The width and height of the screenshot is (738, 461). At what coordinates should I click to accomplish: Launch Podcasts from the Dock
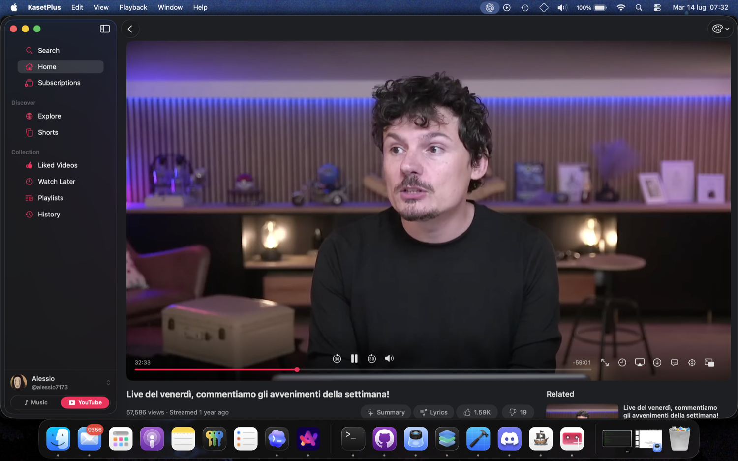coord(152,438)
